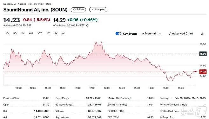Click the after-hours price 14.29
209x119 pixels.
click(x=59, y=20)
